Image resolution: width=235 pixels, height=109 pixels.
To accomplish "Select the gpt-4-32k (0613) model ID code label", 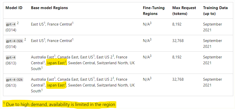I will [x=14, y=79].
